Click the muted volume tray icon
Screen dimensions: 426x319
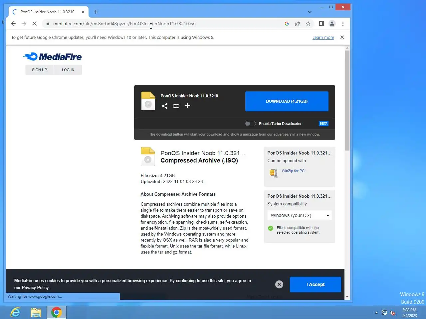pos(393,313)
